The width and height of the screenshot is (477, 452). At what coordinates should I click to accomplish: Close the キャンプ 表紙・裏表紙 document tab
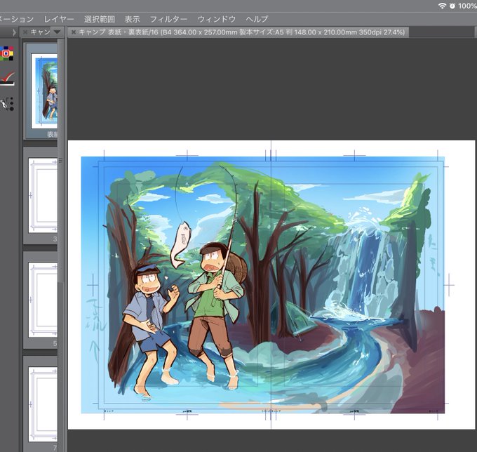tap(74, 32)
